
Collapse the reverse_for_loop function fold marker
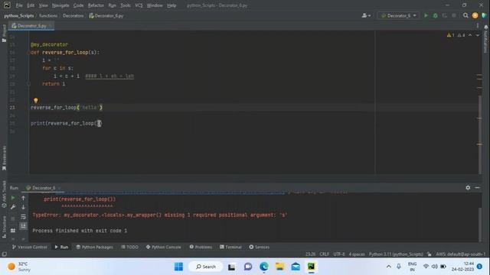click(28, 53)
